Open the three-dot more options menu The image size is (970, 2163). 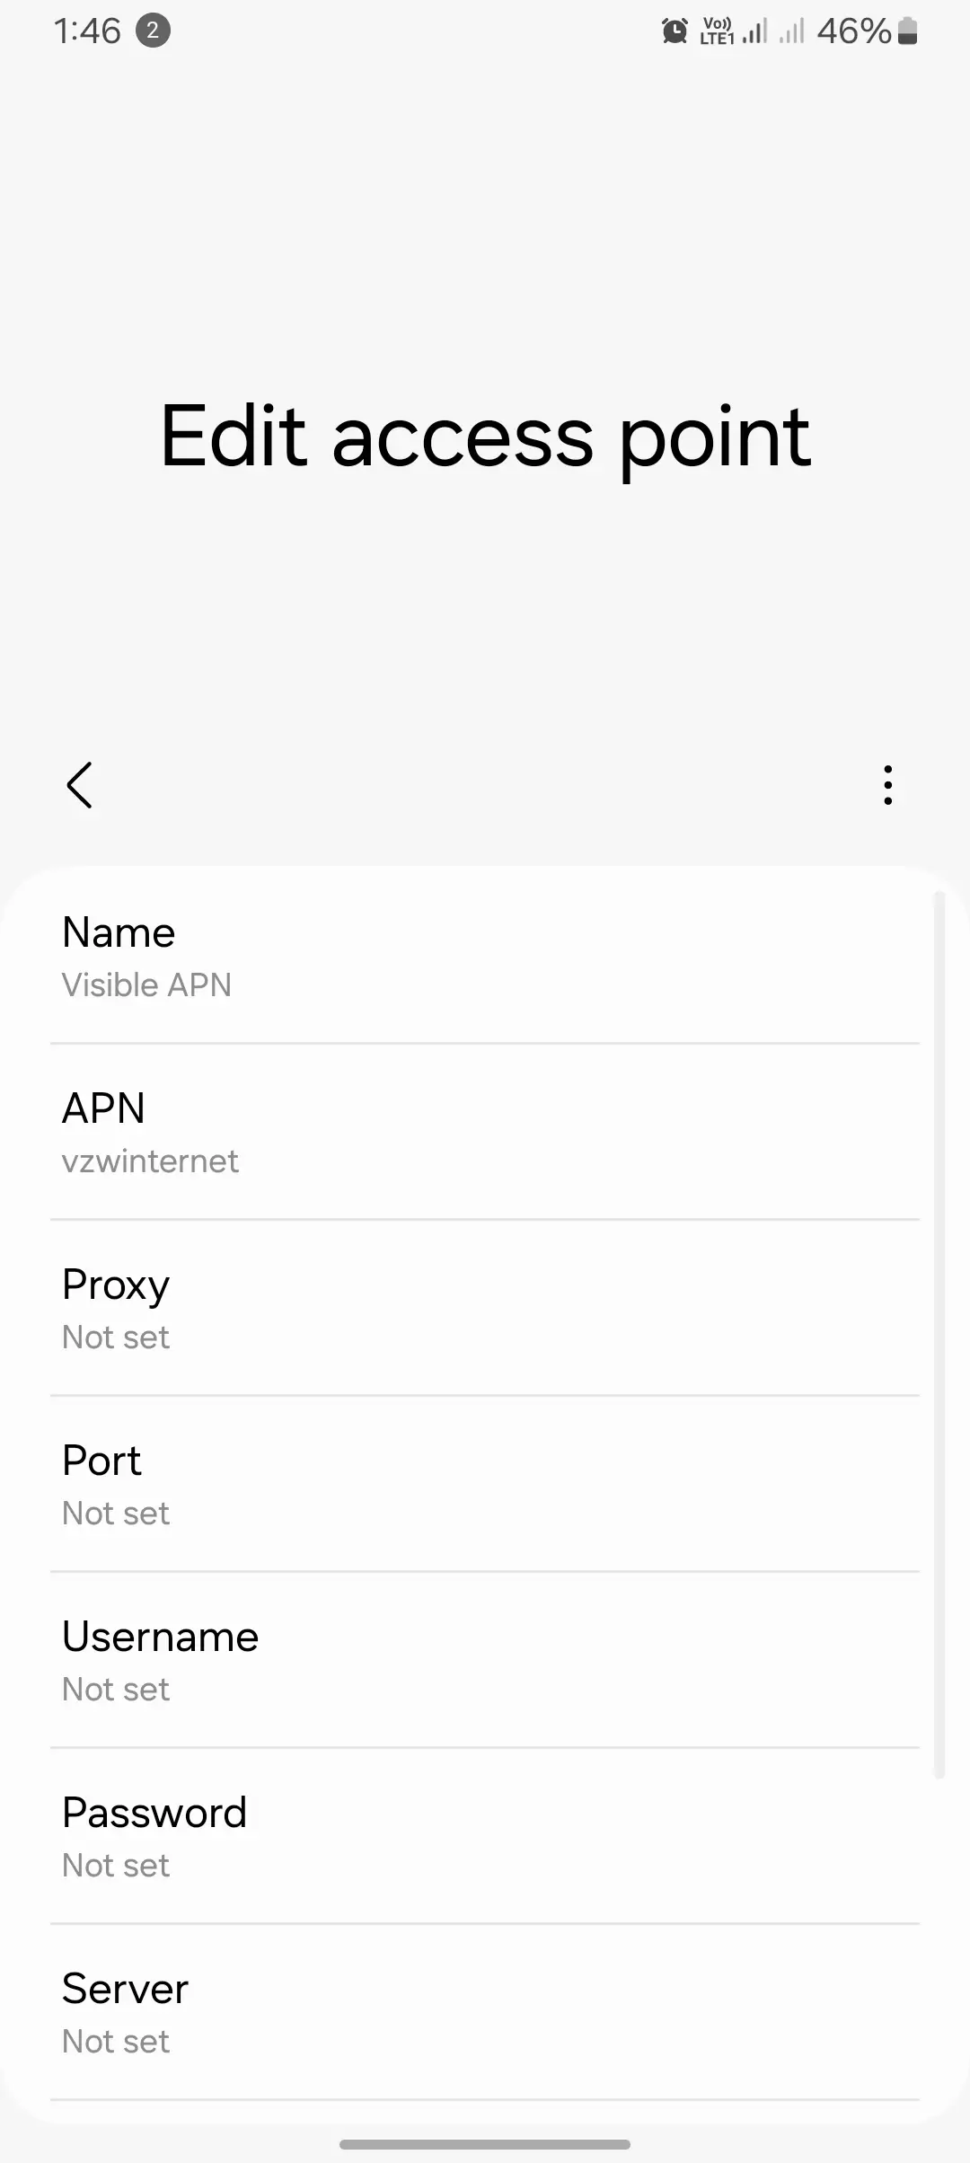[887, 785]
